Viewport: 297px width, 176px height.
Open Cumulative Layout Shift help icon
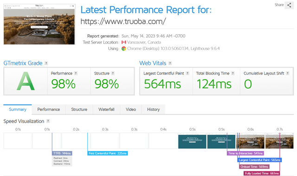coord(288,73)
